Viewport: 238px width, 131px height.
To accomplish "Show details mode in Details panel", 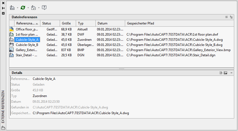I will pos(221,73).
